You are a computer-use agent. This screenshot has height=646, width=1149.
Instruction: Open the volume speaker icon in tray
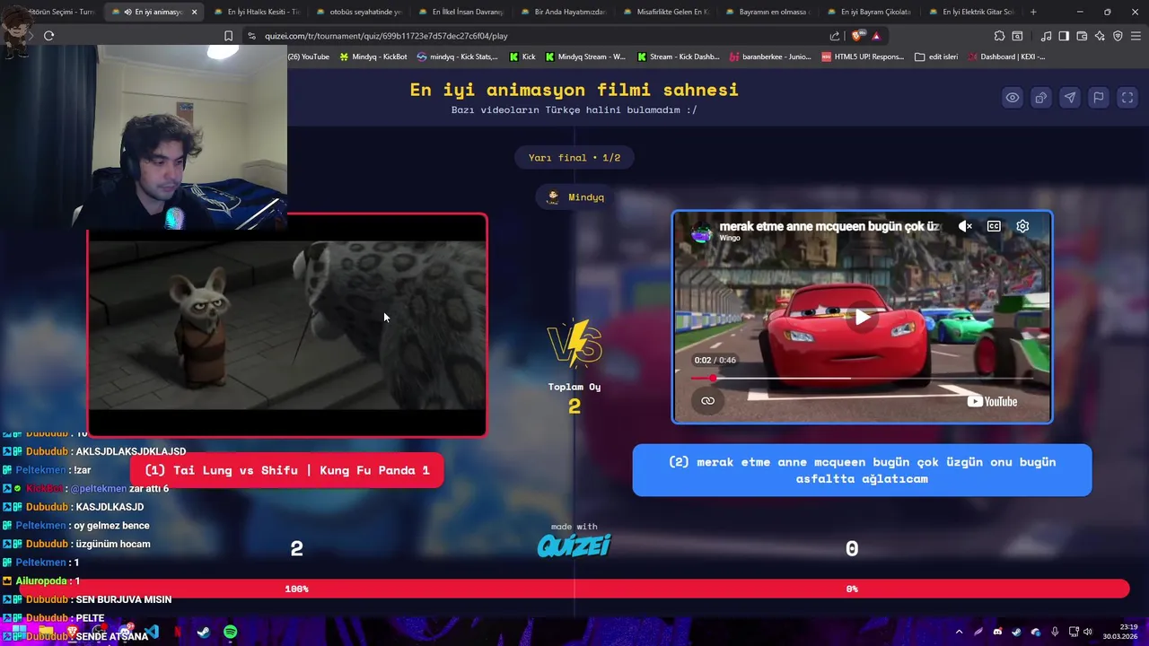pos(1088,633)
